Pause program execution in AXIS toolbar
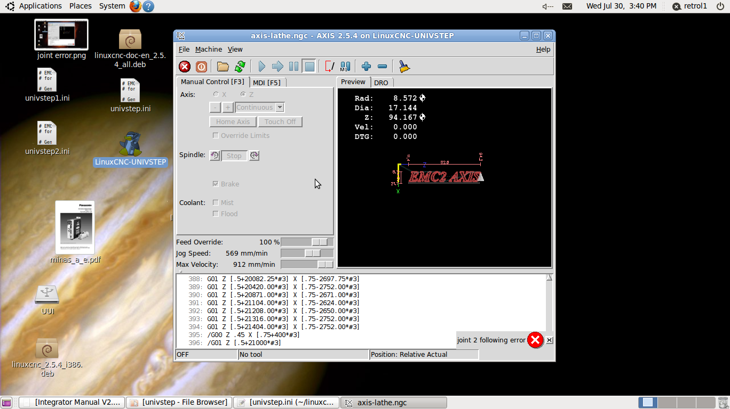The height and width of the screenshot is (409, 730). click(x=293, y=67)
